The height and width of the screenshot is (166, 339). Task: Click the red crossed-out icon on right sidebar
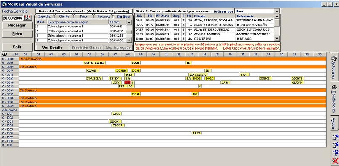coord(335,161)
